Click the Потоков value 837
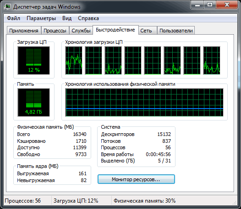 click(167, 141)
